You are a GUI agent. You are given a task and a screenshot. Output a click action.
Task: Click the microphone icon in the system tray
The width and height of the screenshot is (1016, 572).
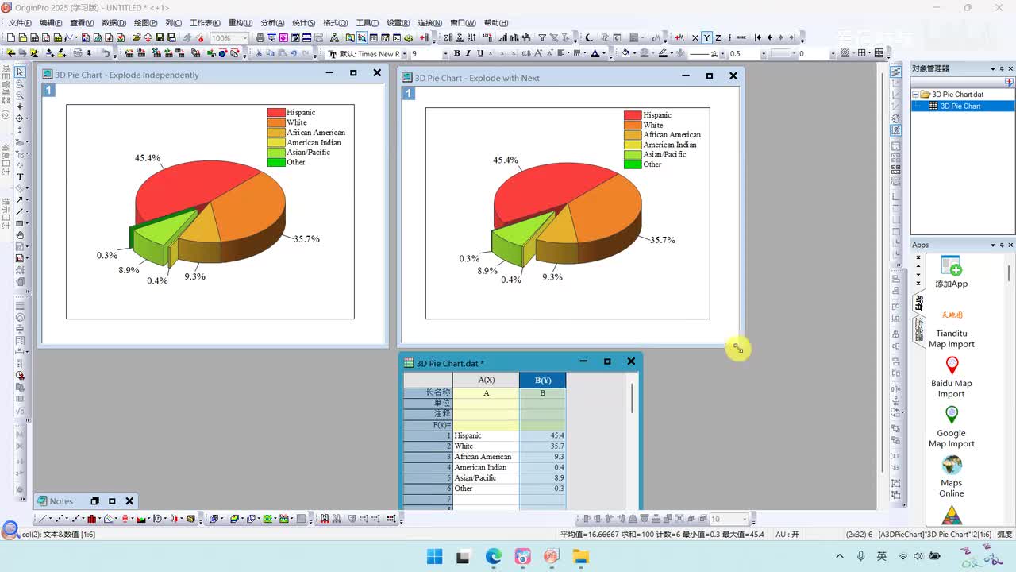pos(861,556)
